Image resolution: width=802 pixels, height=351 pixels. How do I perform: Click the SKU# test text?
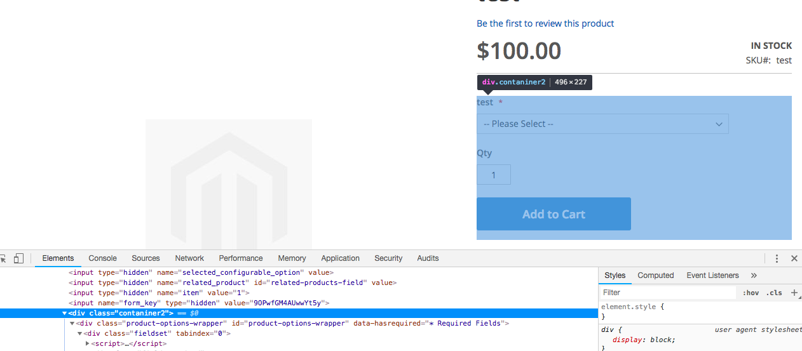coord(769,60)
